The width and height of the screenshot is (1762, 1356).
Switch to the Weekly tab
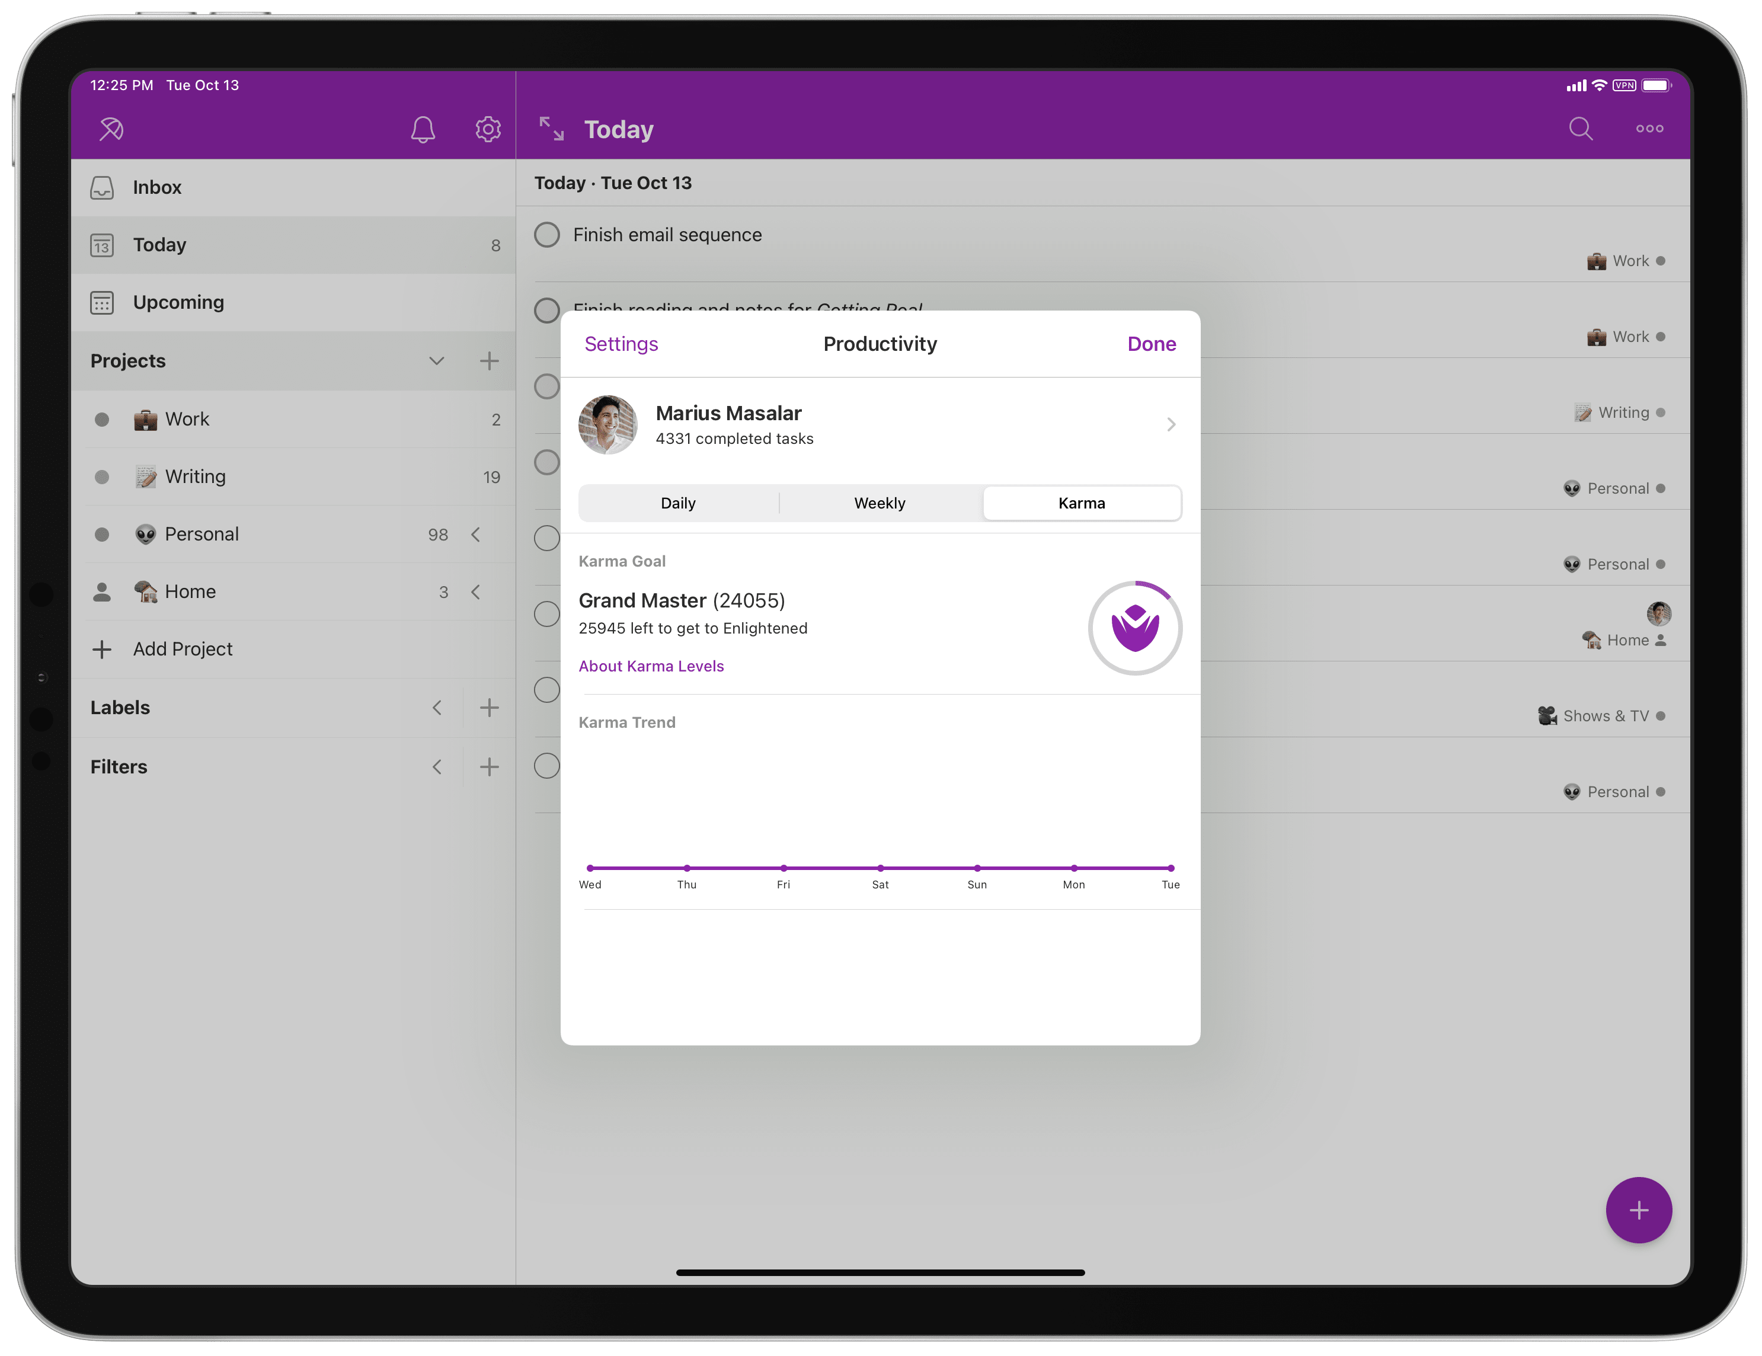coord(880,503)
